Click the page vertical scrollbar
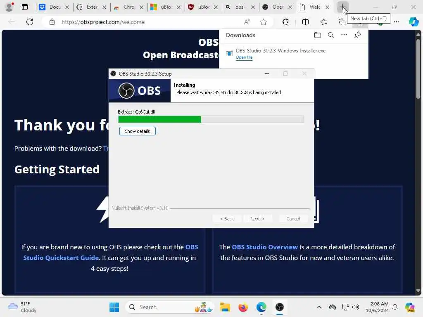The image size is (423, 317). 418,163
